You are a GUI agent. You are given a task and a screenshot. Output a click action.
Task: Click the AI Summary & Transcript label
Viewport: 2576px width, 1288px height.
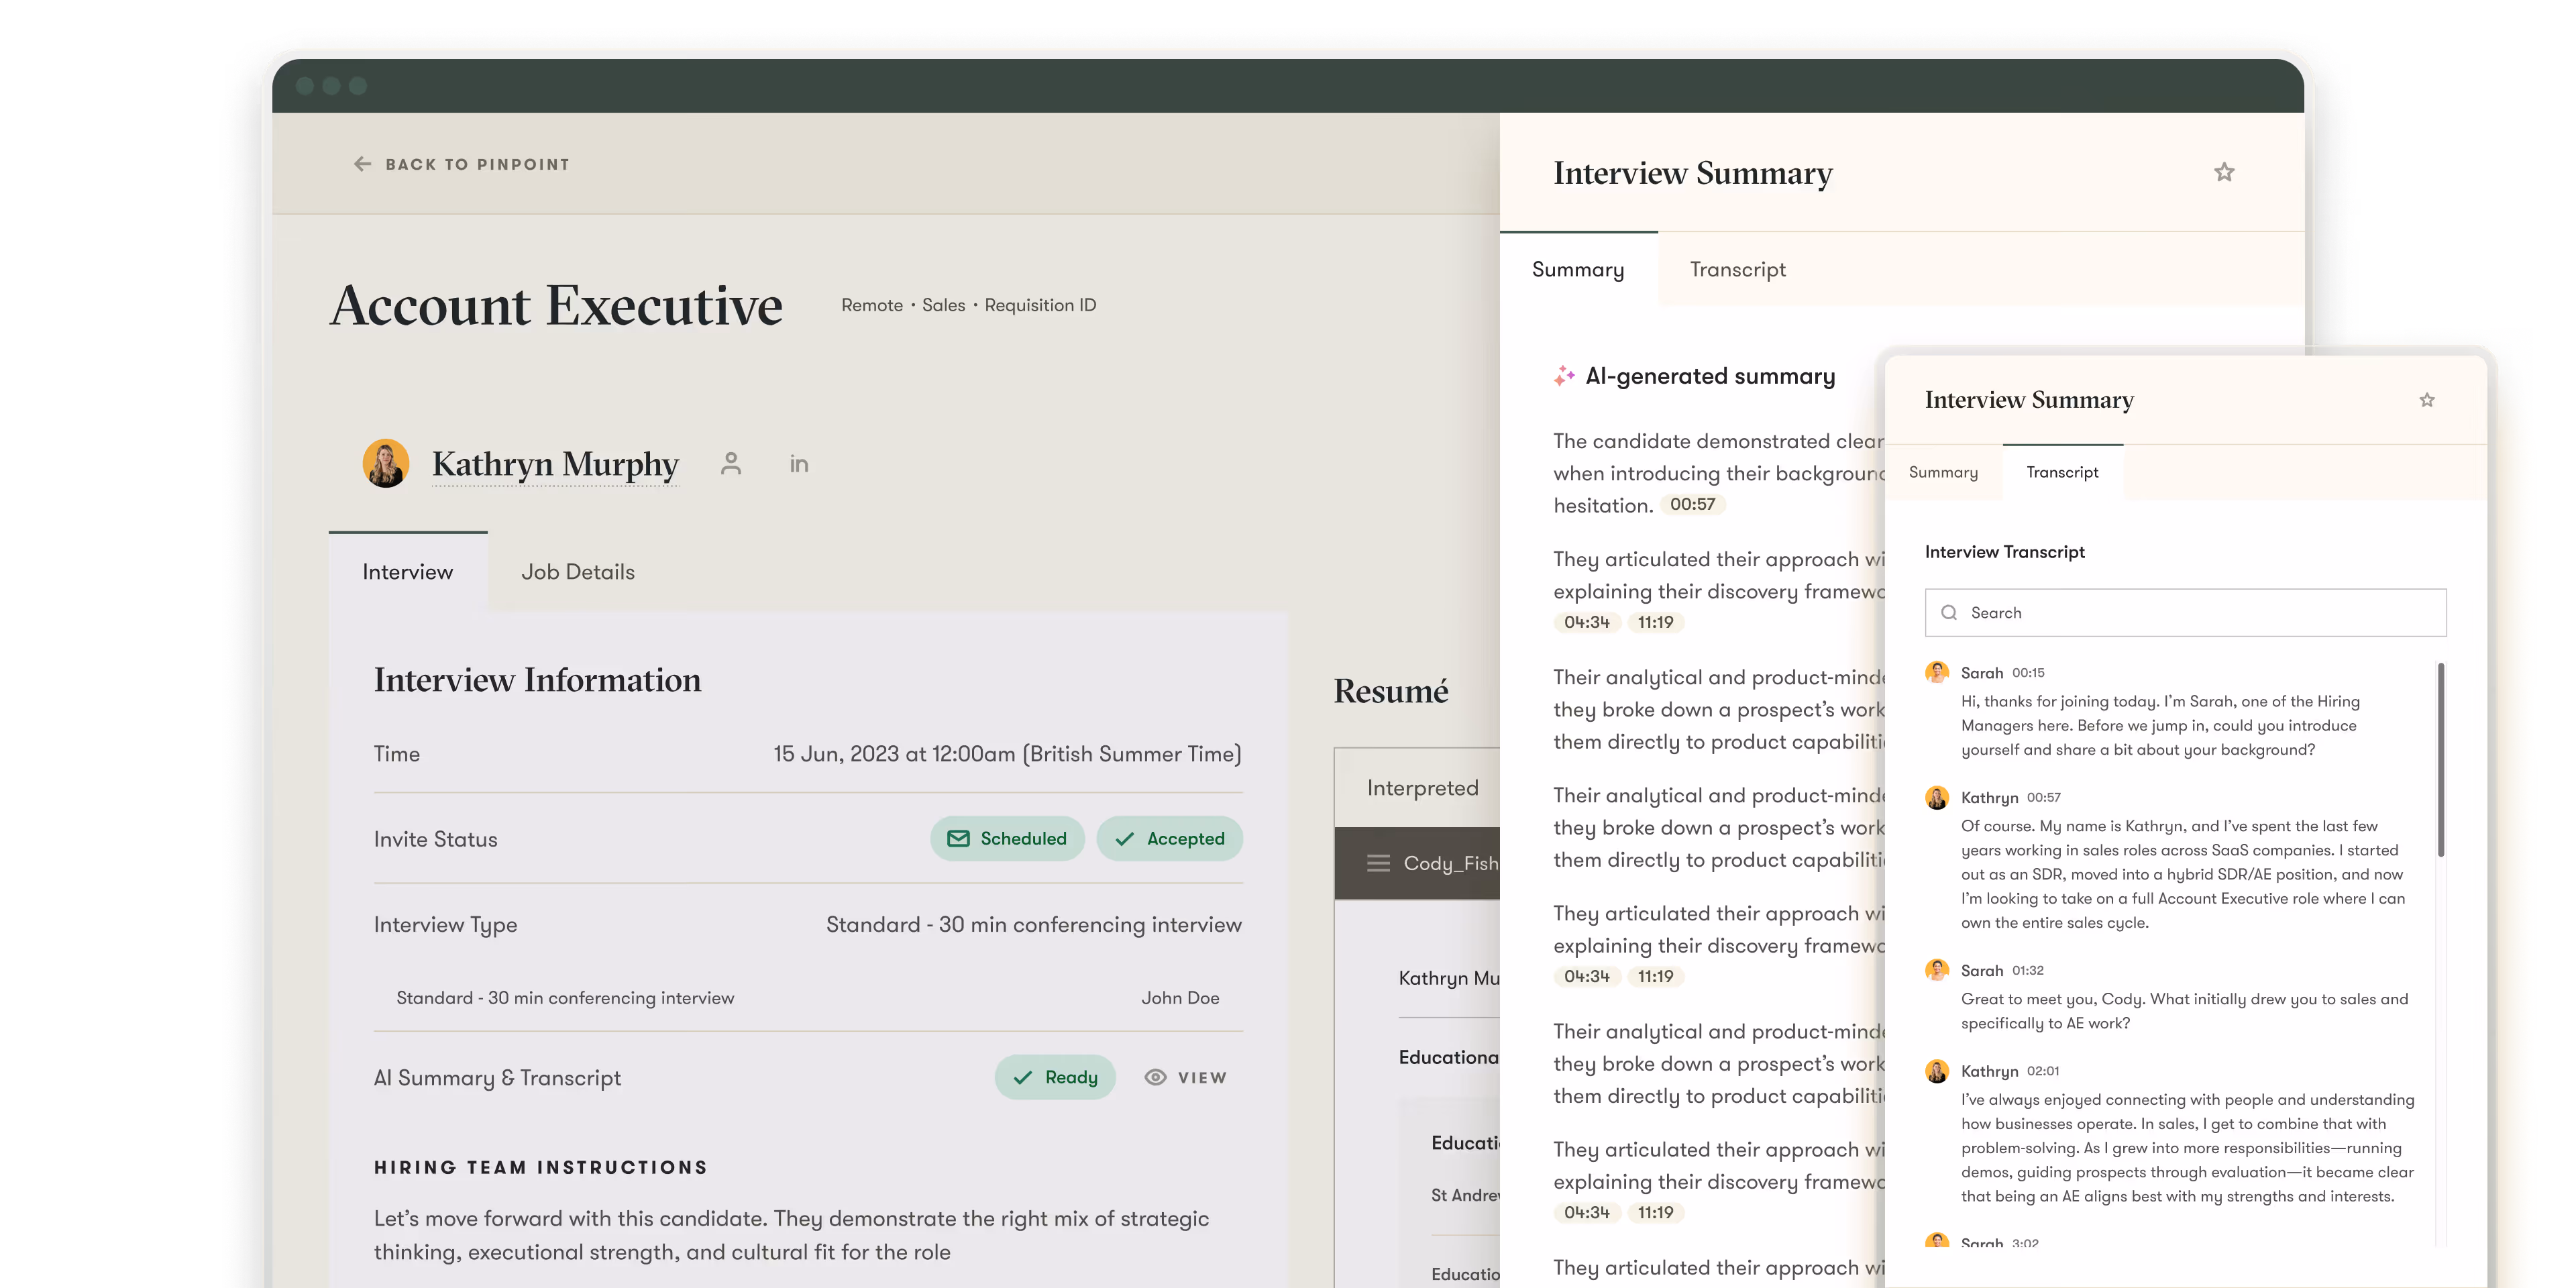[x=497, y=1077]
